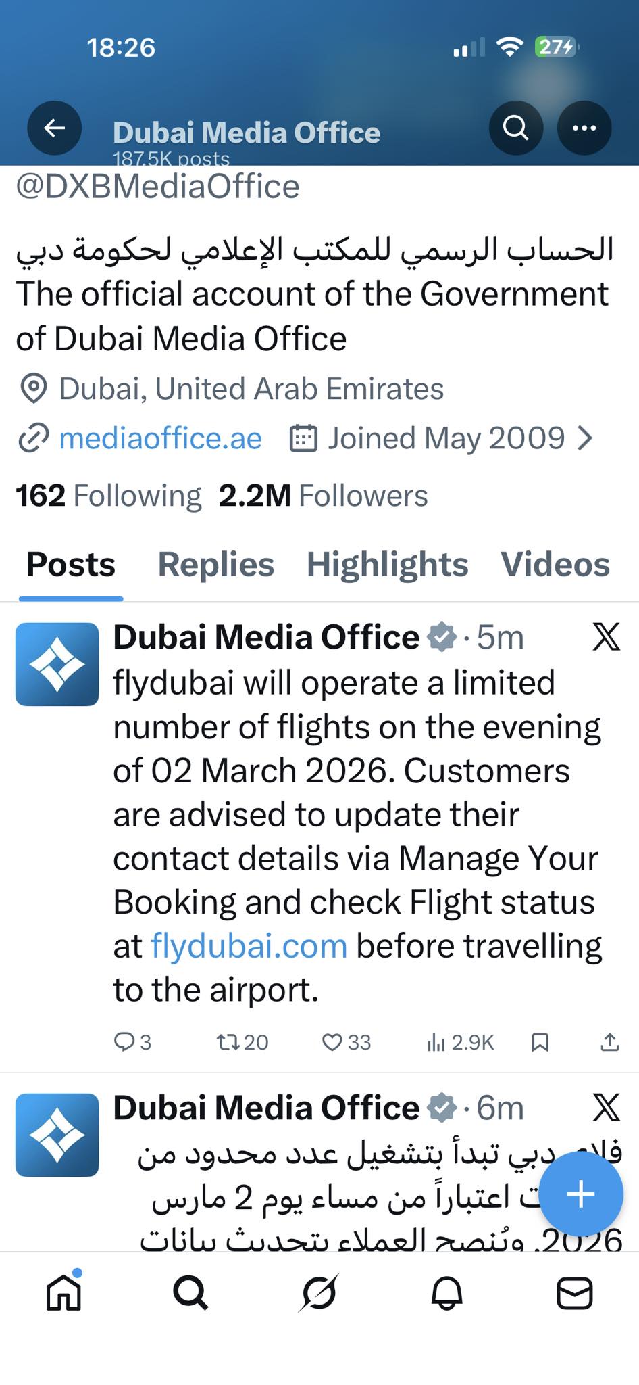Image resolution: width=639 pixels, height=1385 pixels.
Task: Repost the flydubai flights post
Action: [x=242, y=1042]
